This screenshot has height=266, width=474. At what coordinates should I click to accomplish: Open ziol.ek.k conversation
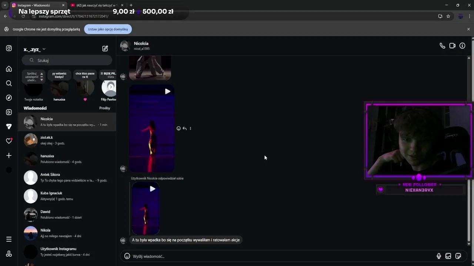point(67,140)
